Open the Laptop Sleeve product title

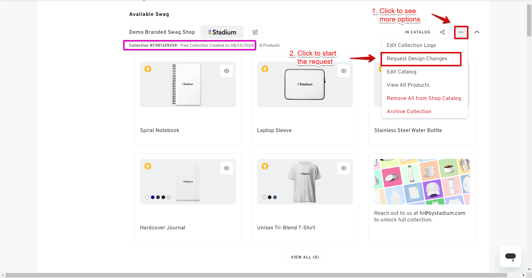274,130
